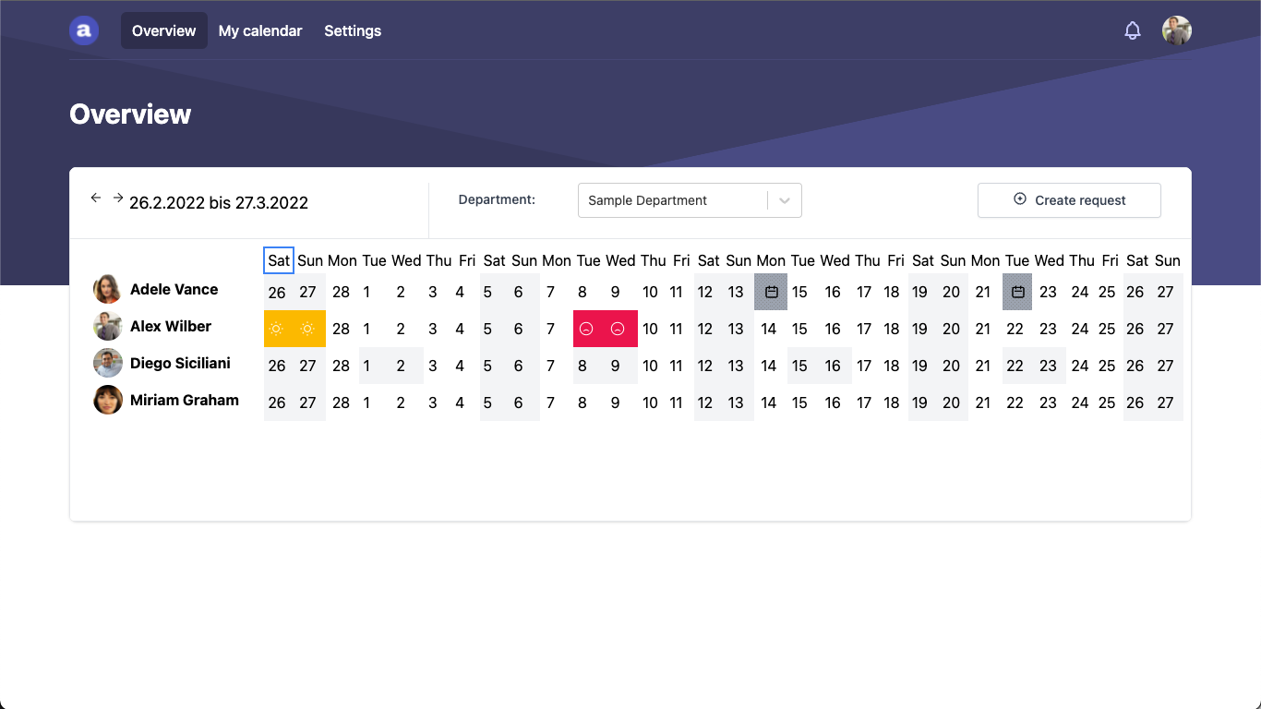Viewport: 1261px width, 709px height.
Task: Click the Create request button
Action: pos(1069,199)
